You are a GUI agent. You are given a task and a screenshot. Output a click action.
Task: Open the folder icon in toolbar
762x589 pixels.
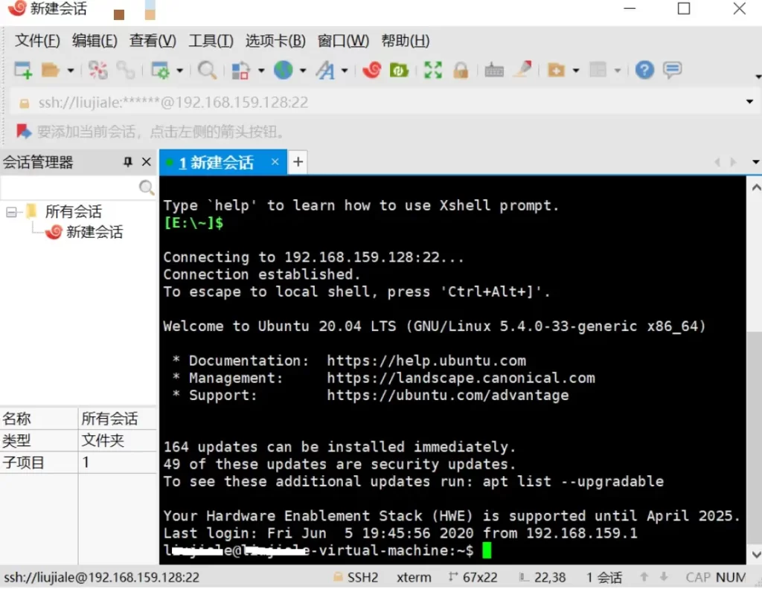[50, 71]
